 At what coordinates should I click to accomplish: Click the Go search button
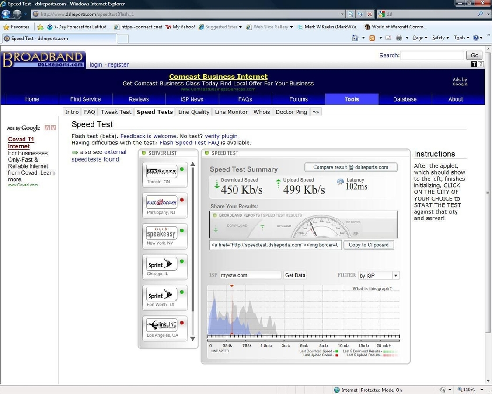pos(475,55)
